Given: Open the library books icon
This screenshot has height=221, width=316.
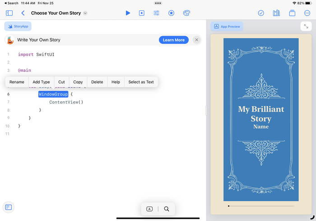Looking at the screenshot, I should pos(276,13).
